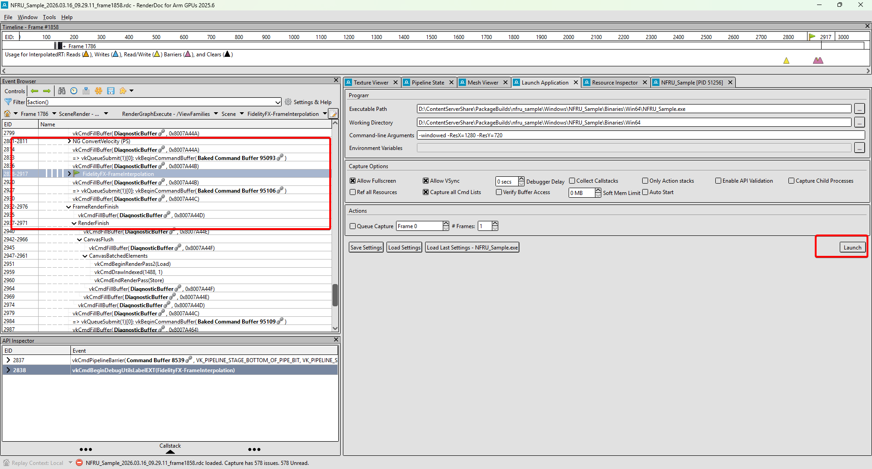
Task: Enable Verify Buffer Access checkbox
Action: [499, 192]
